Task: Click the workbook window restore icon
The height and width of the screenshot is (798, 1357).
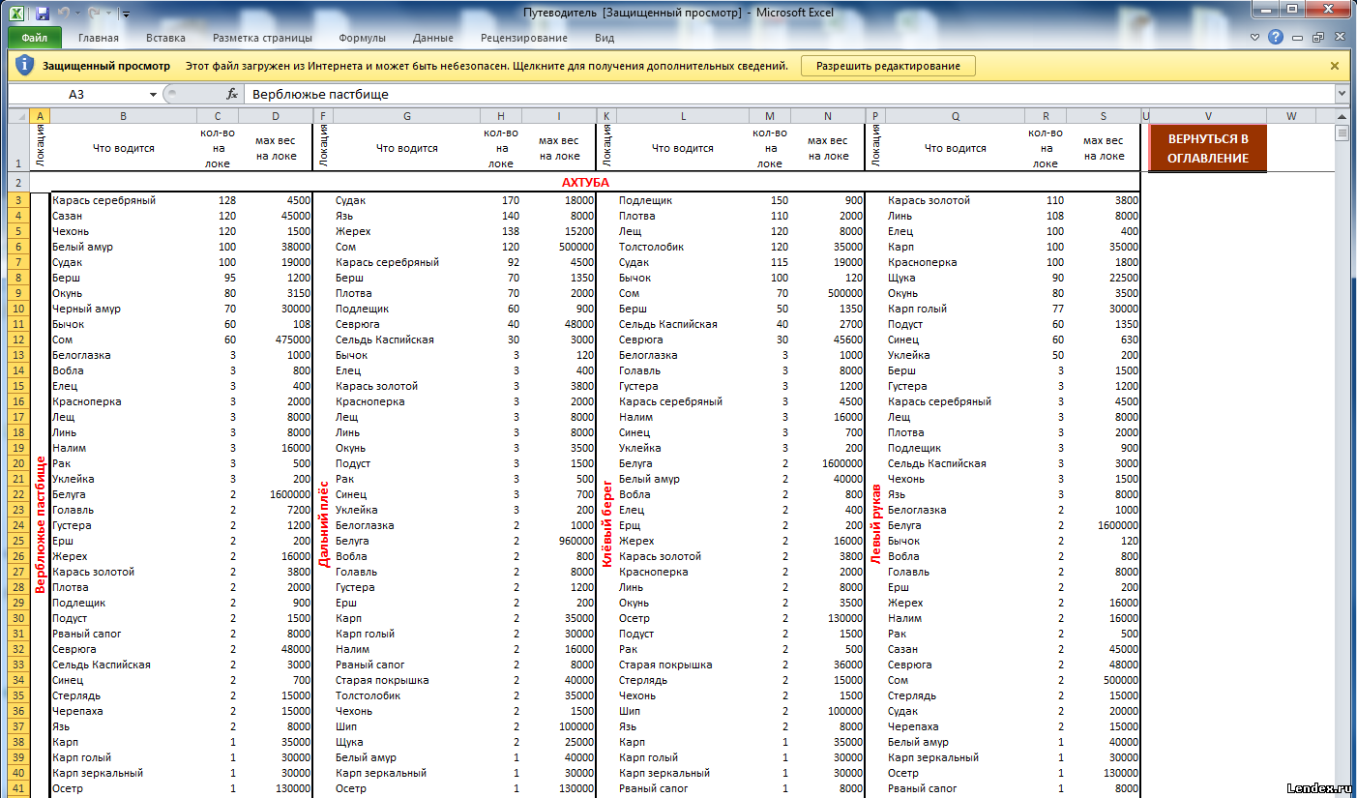Action: coord(1318,38)
